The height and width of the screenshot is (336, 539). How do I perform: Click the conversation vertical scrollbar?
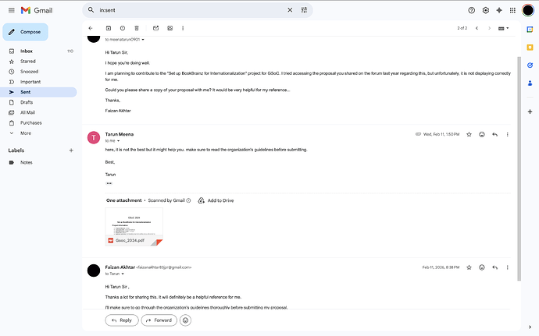519,169
